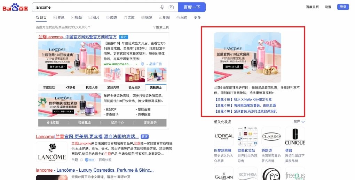Open lancome - Lancôme - Luxury Cosmetics result
The image size is (355, 180).
tap(95, 170)
